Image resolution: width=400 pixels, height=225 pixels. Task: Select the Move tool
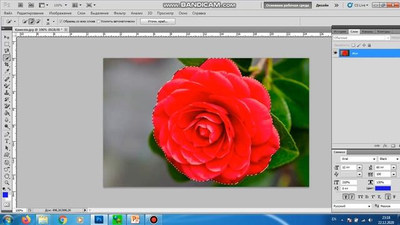pos(7,37)
